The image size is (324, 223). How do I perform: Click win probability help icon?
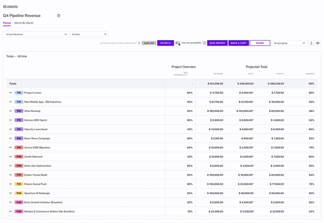[205, 43]
